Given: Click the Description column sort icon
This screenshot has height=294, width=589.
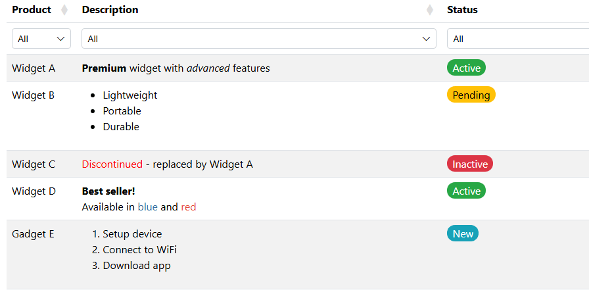Looking at the screenshot, I should 430,10.
